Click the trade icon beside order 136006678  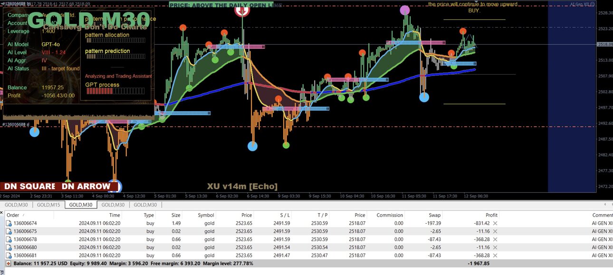[x=9, y=239]
